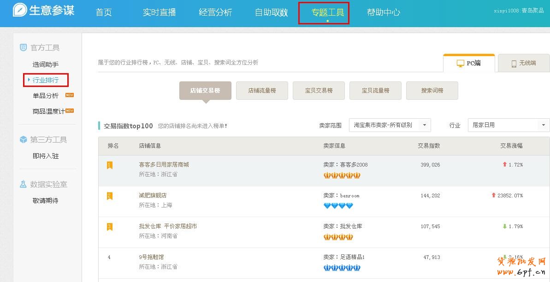Go to 实时直播 in top navigation
The height and width of the screenshot is (282, 550).
(159, 12)
